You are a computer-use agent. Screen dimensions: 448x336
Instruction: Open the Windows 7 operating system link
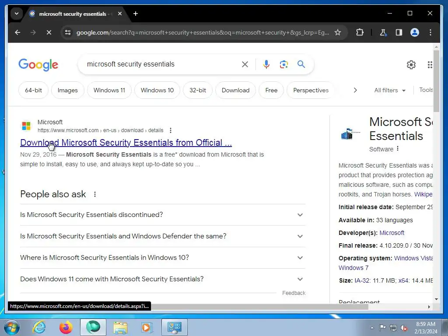pos(353,268)
